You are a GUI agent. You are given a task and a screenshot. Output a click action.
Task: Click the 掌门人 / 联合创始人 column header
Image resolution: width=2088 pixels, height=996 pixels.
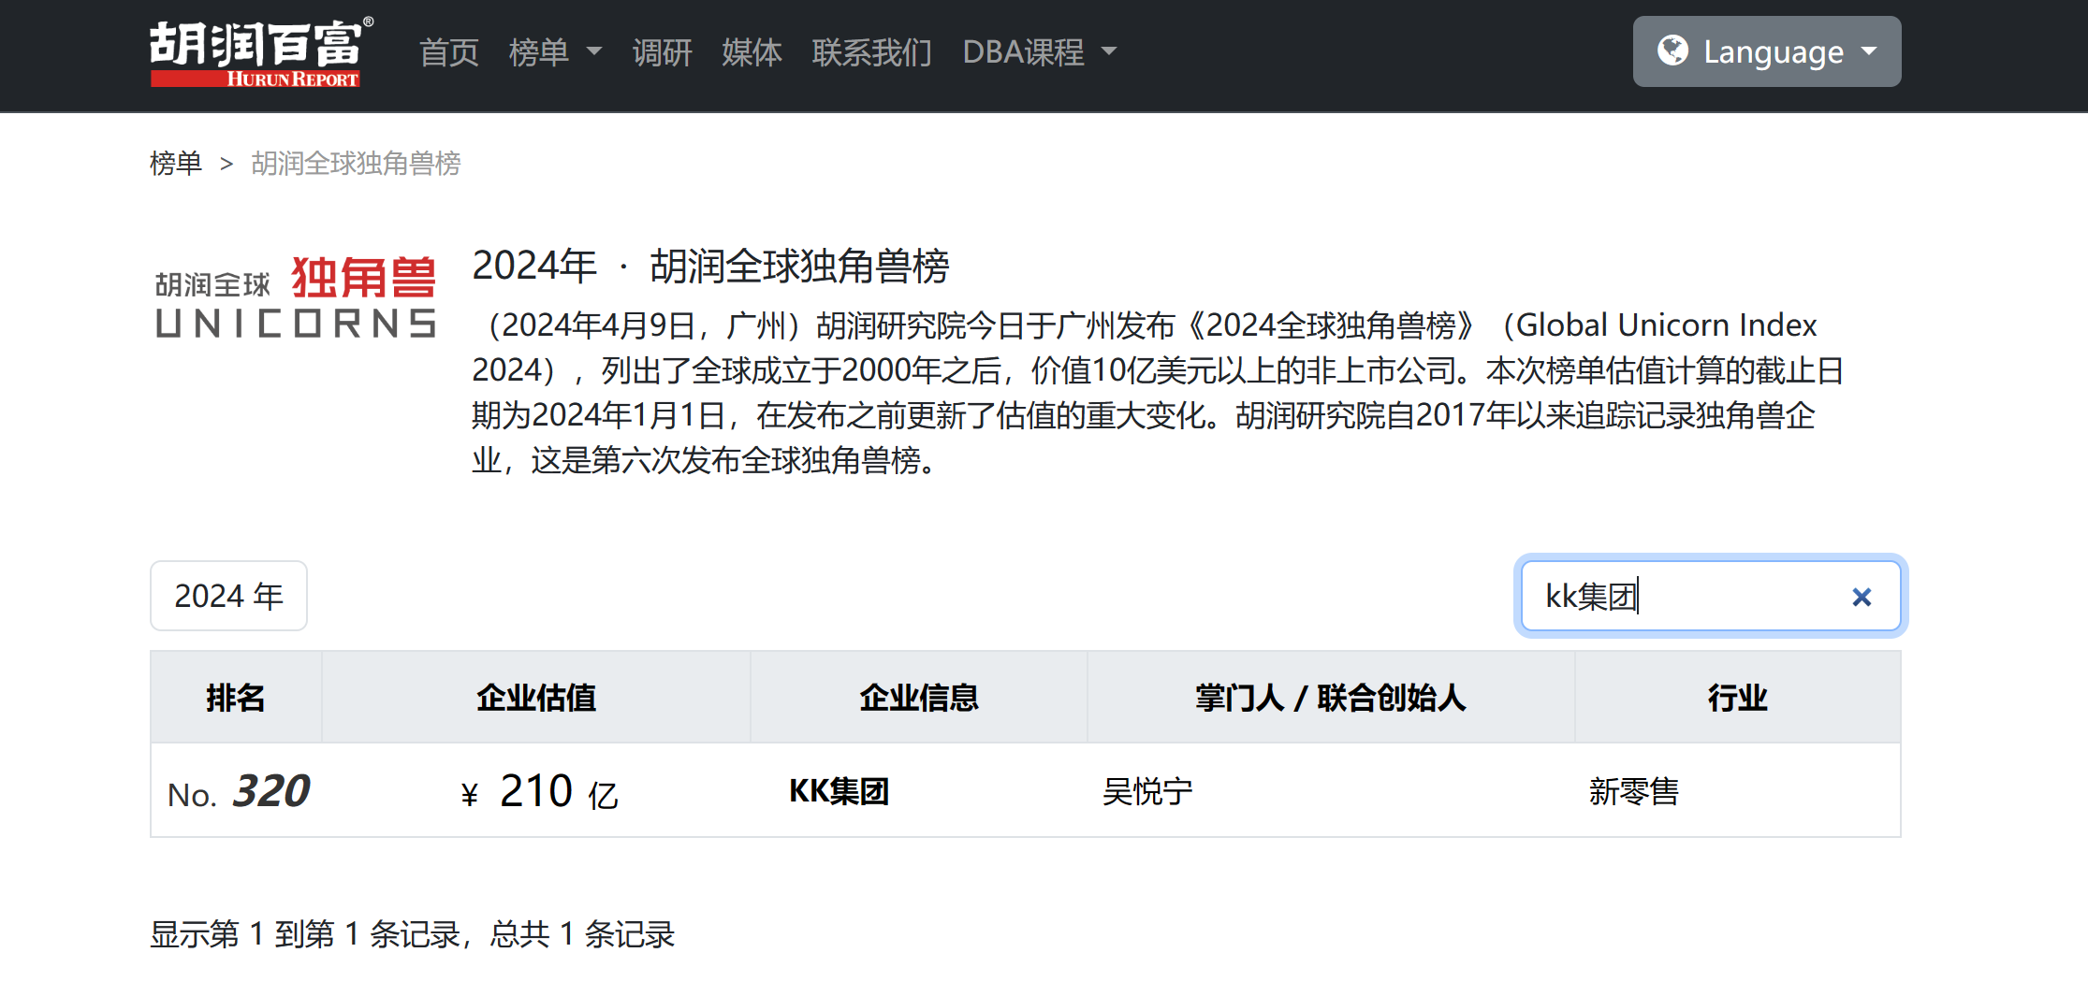click(x=1330, y=698)
